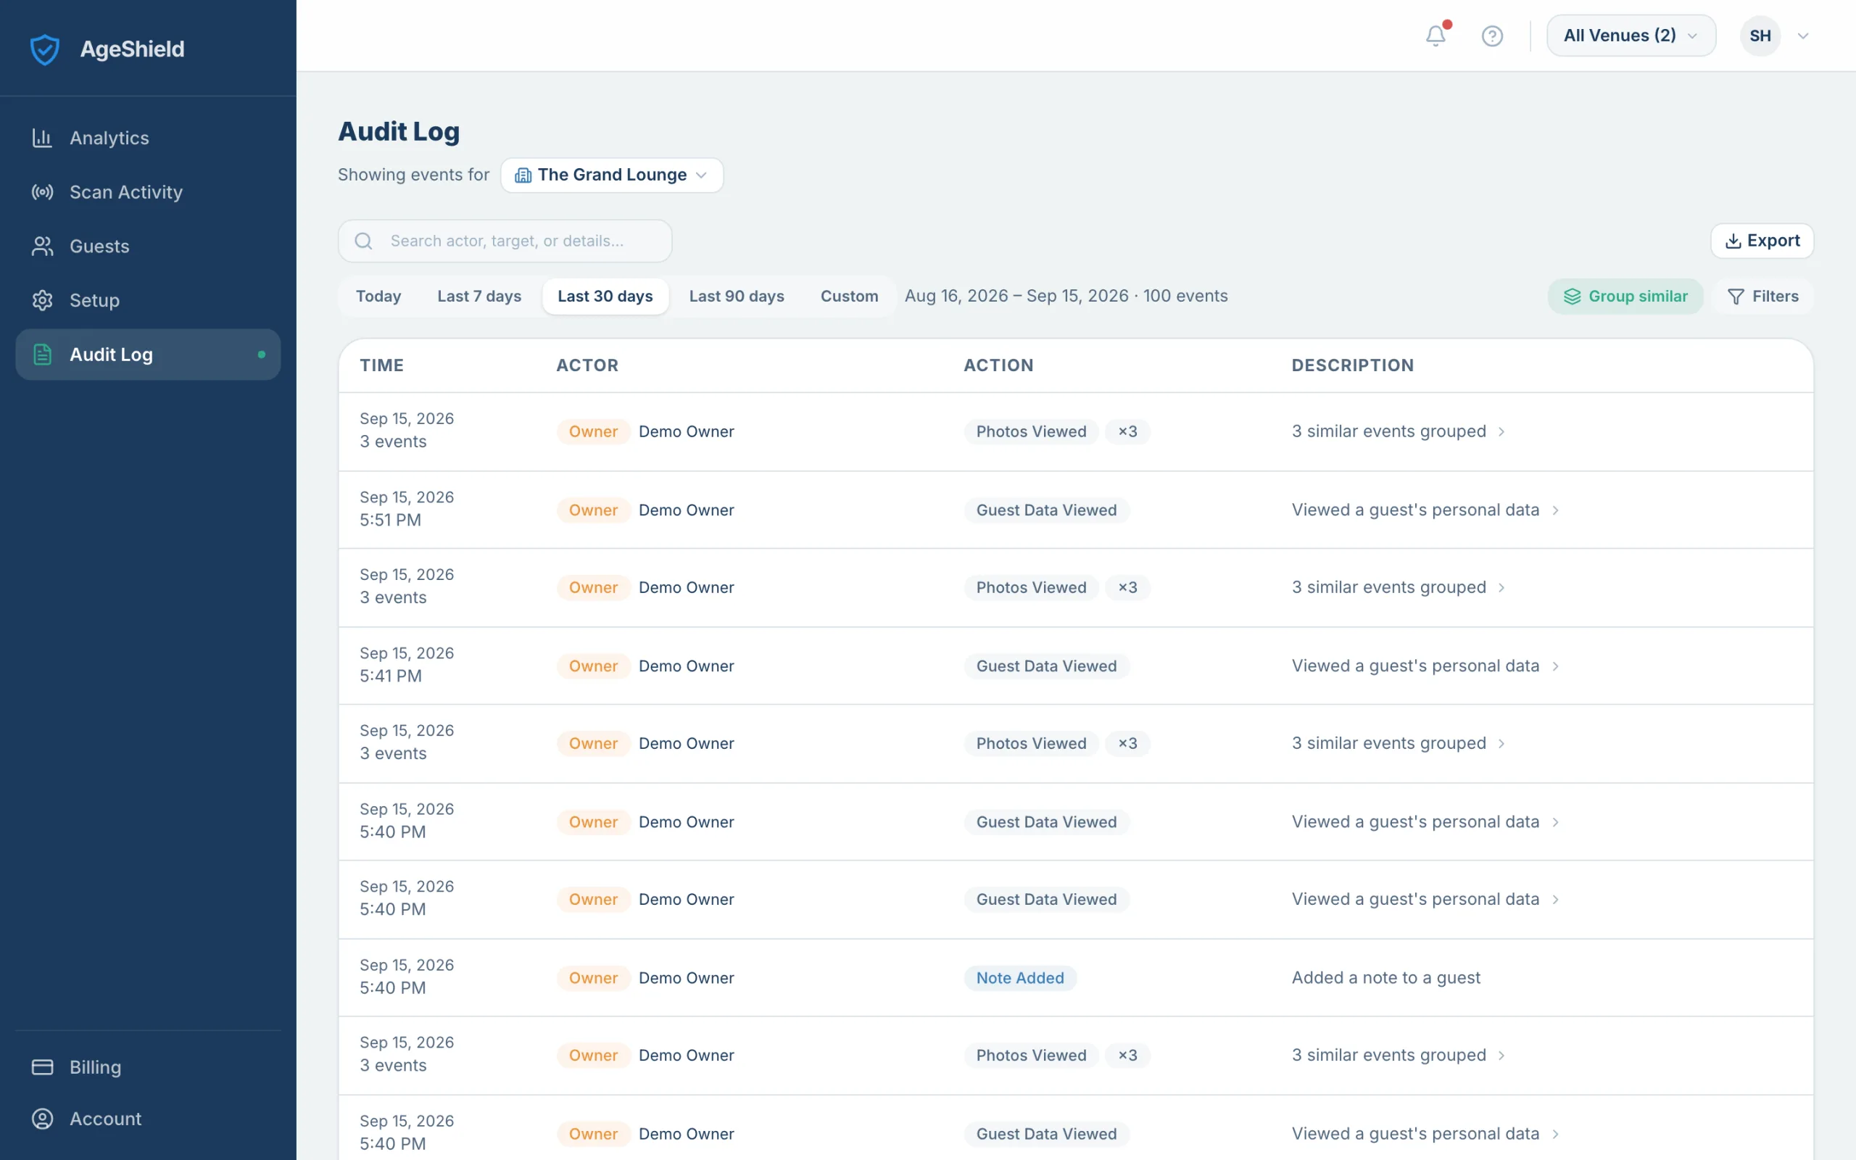Click the Owner badge in the 5:51 PM row
The height and width of the screenshot is (1160, 1856).
click(593, 510)
